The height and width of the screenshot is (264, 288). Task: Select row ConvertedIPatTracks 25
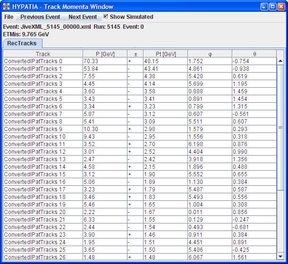140,249
